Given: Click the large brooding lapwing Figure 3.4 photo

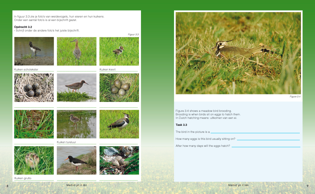Looking at the screenshot, I should (x=238, y=53).
